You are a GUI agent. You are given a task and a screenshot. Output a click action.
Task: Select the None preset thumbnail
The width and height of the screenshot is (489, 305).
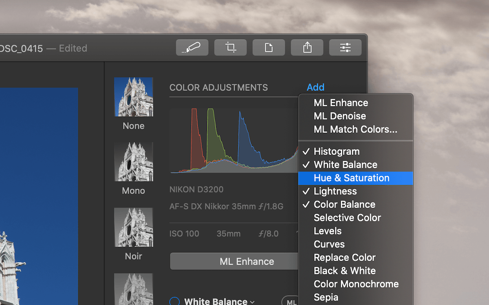133,97
